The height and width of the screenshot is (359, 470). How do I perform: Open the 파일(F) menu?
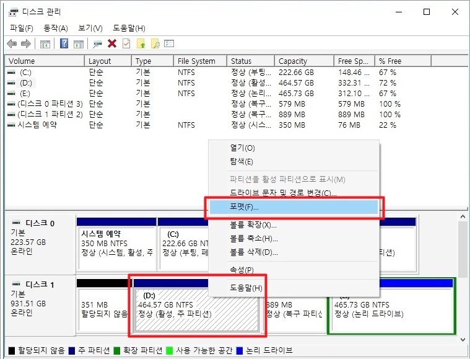(x=21, y=29)
